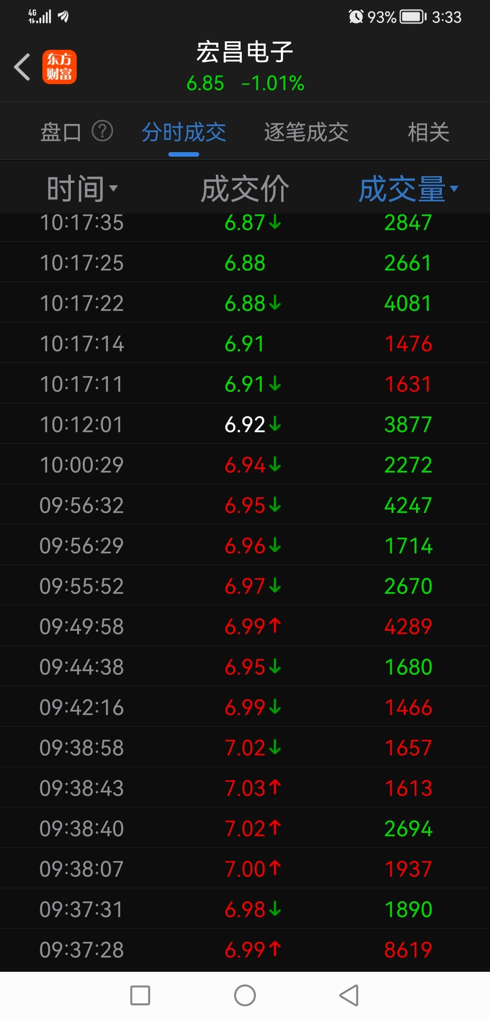
Task: Tap the Android recent apps square button
Action: 140,995
